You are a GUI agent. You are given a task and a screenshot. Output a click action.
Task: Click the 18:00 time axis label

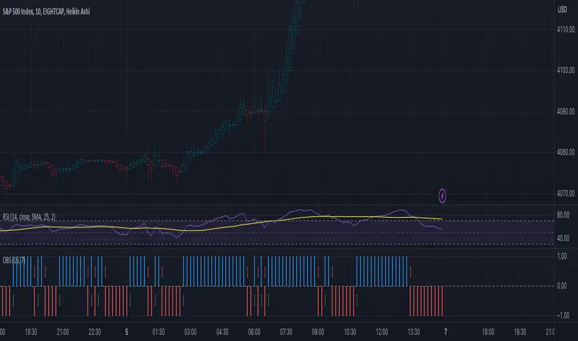[488, 332]
